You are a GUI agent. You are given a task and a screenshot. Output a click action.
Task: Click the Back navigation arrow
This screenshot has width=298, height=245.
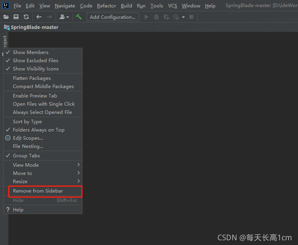(x=39, y=17)
